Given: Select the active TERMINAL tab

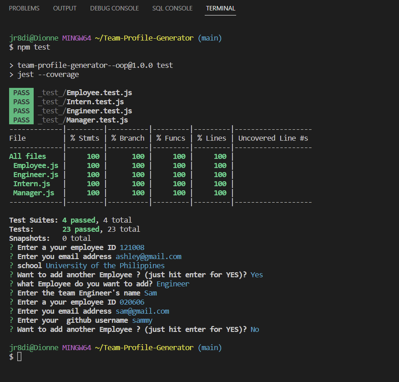Looking at the screenshot, I should (220, 8).
